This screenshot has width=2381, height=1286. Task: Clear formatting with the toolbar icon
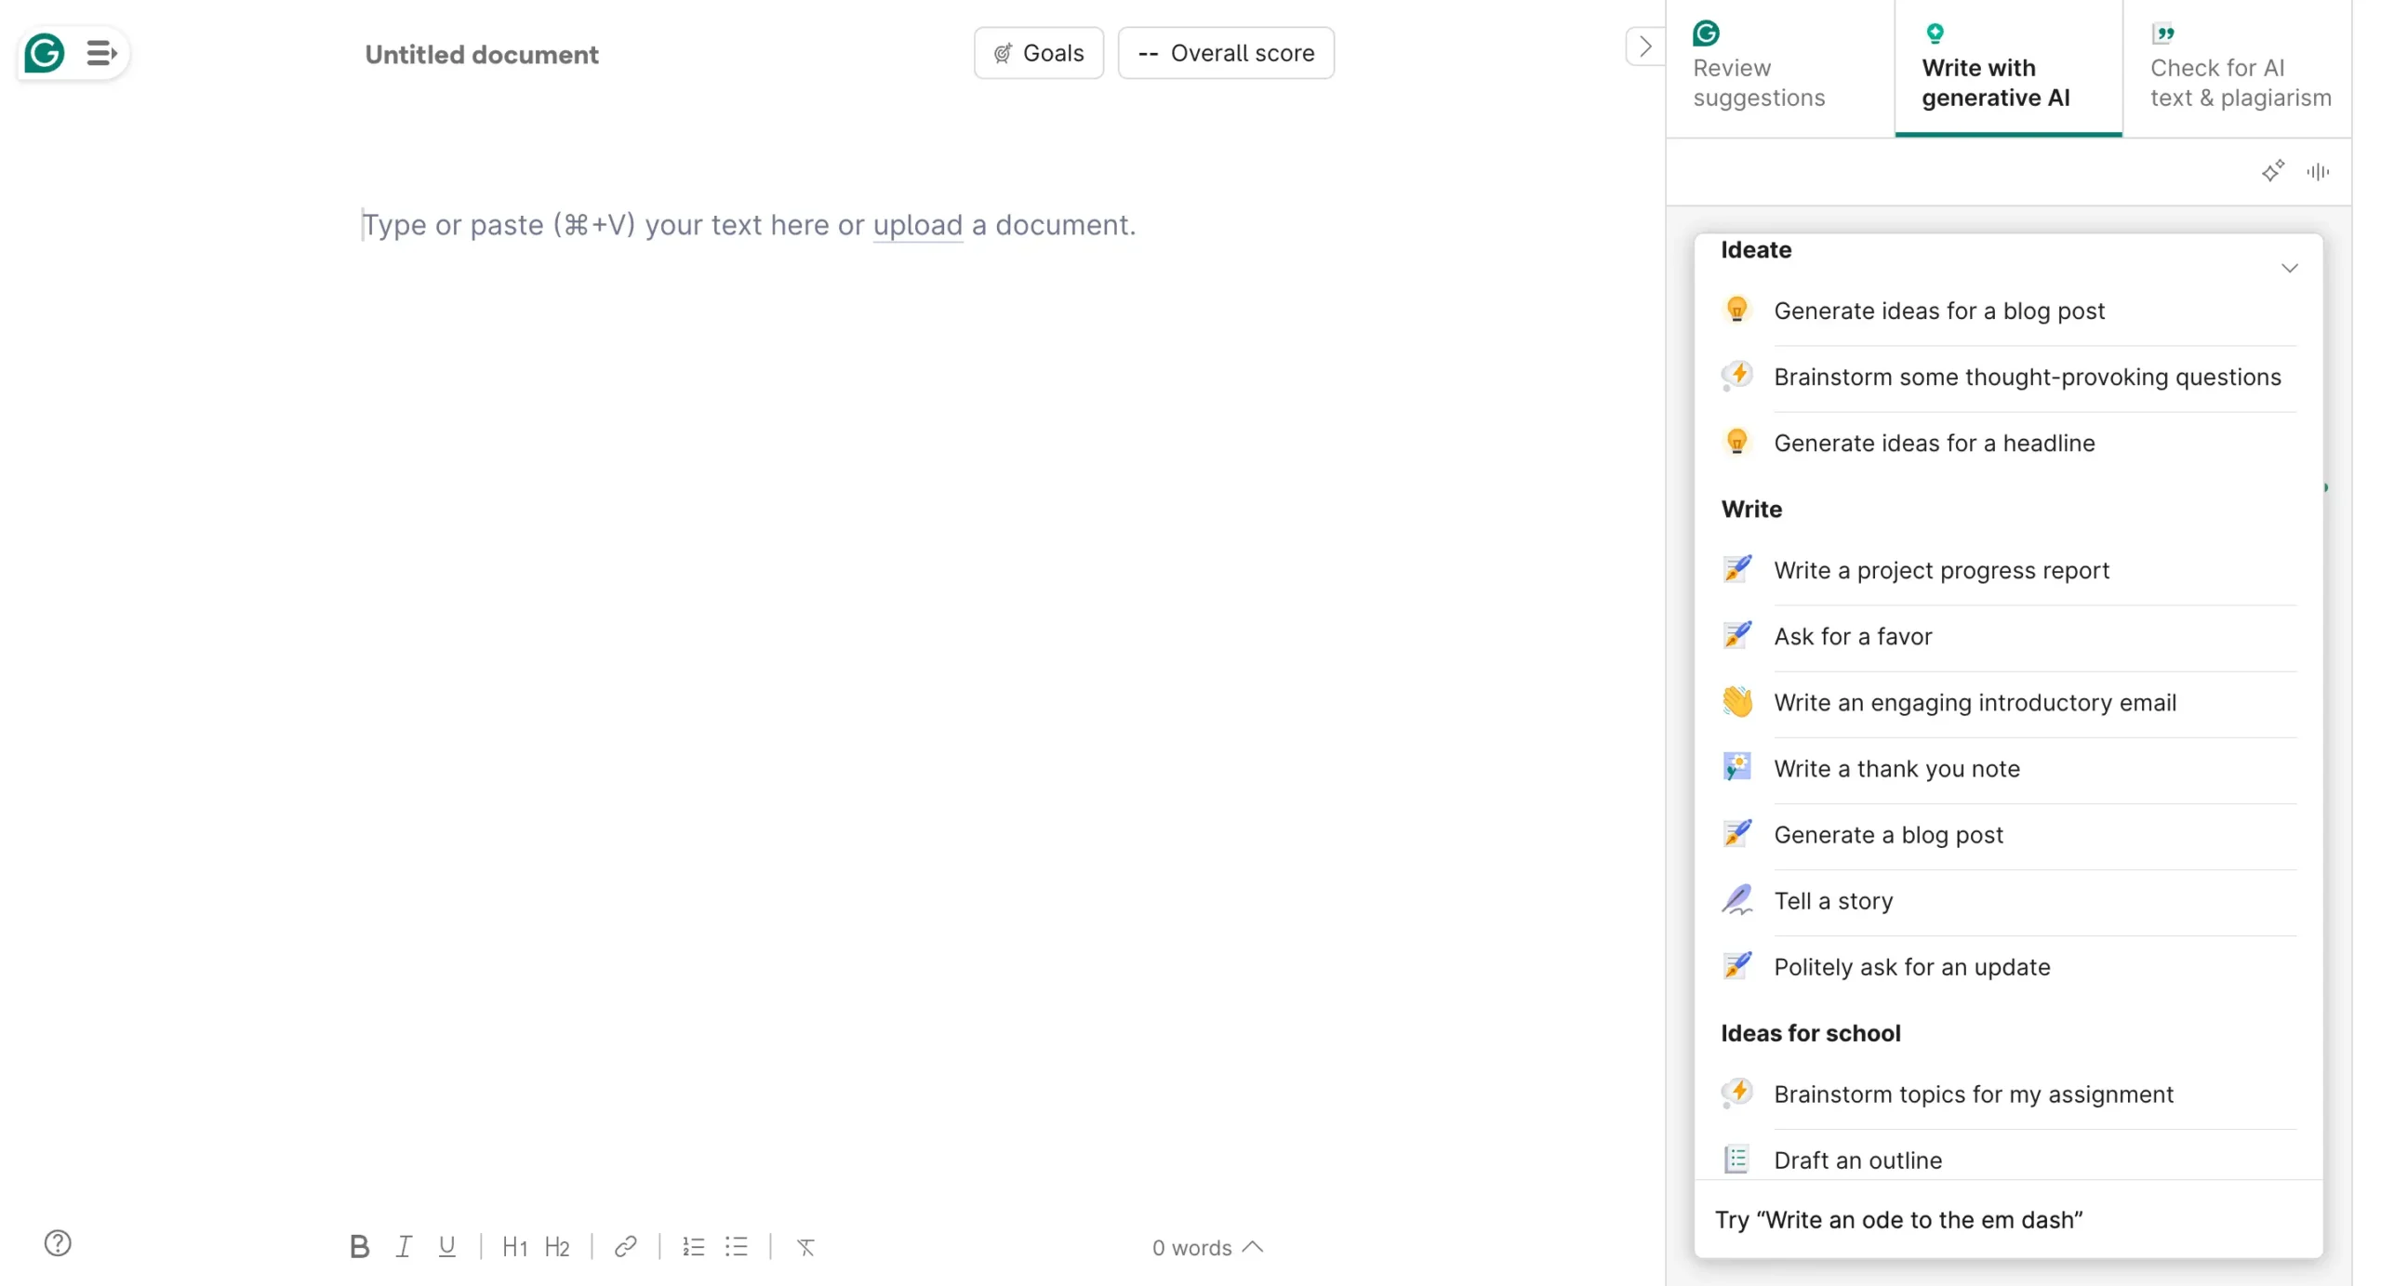[x=805, y=1247]
